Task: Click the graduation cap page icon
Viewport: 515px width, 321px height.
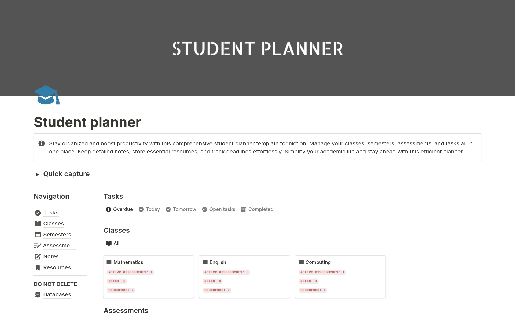Action: (x=47, y=95)
